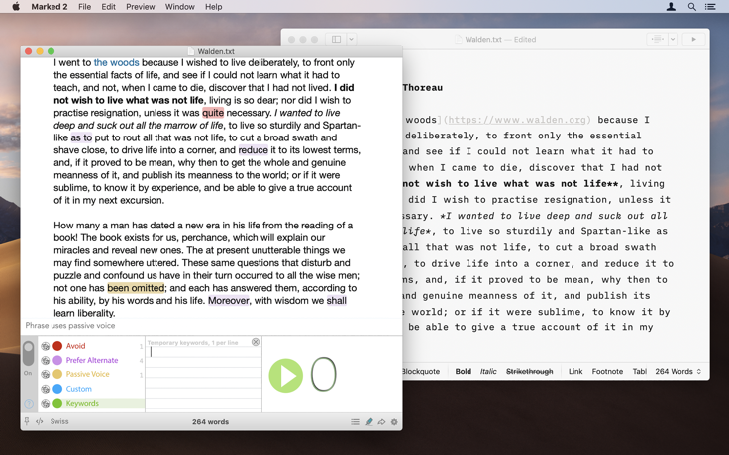Select the Passive Voice category label
The height and width of the screenshot is (455, 729).
click(88, 374)
